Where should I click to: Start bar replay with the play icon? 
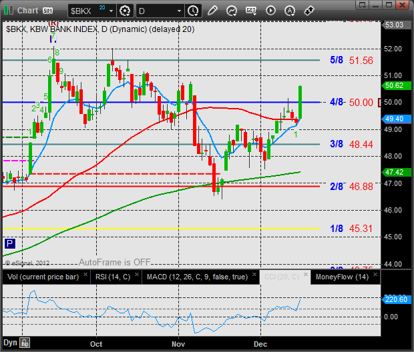click(x=270, y=11)
